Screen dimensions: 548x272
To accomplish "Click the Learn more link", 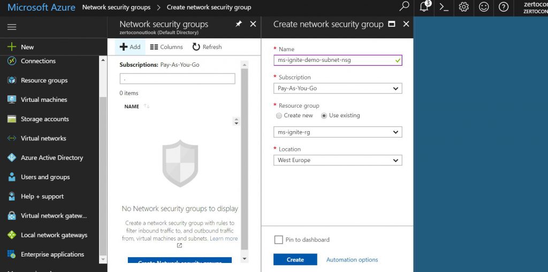I will click(224, 238).
